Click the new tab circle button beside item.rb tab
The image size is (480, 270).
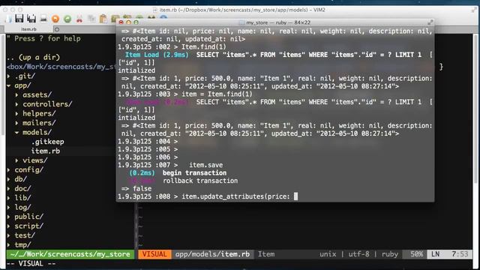pos(57,29)
